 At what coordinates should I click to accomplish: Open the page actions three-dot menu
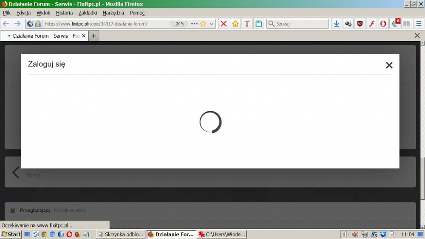pyautogui.click(x=194, y=24)
